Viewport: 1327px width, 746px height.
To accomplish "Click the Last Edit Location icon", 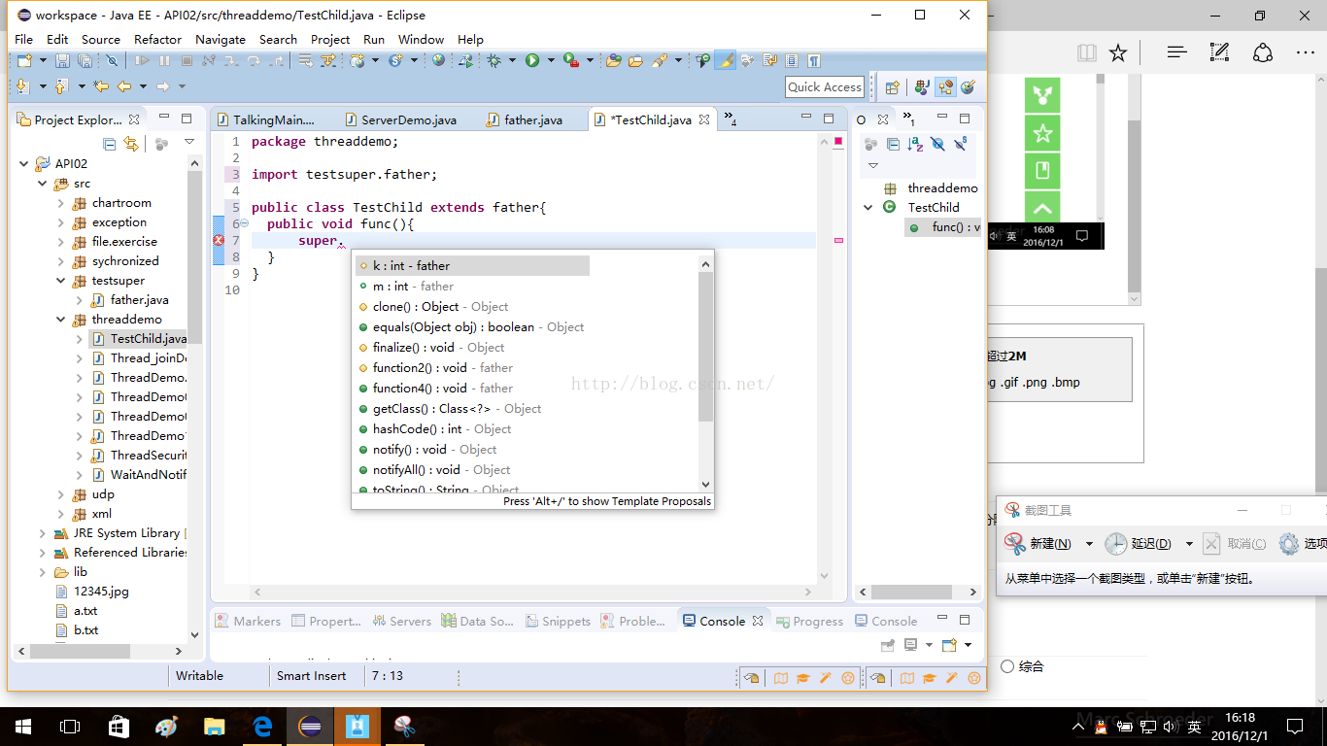I will click(x=101, y=86).
